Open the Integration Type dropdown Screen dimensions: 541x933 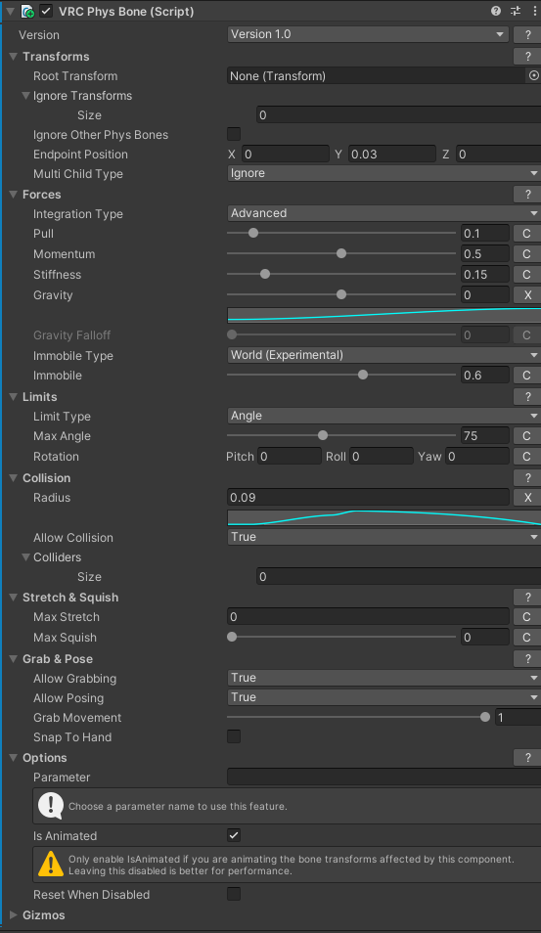[383, 213]
